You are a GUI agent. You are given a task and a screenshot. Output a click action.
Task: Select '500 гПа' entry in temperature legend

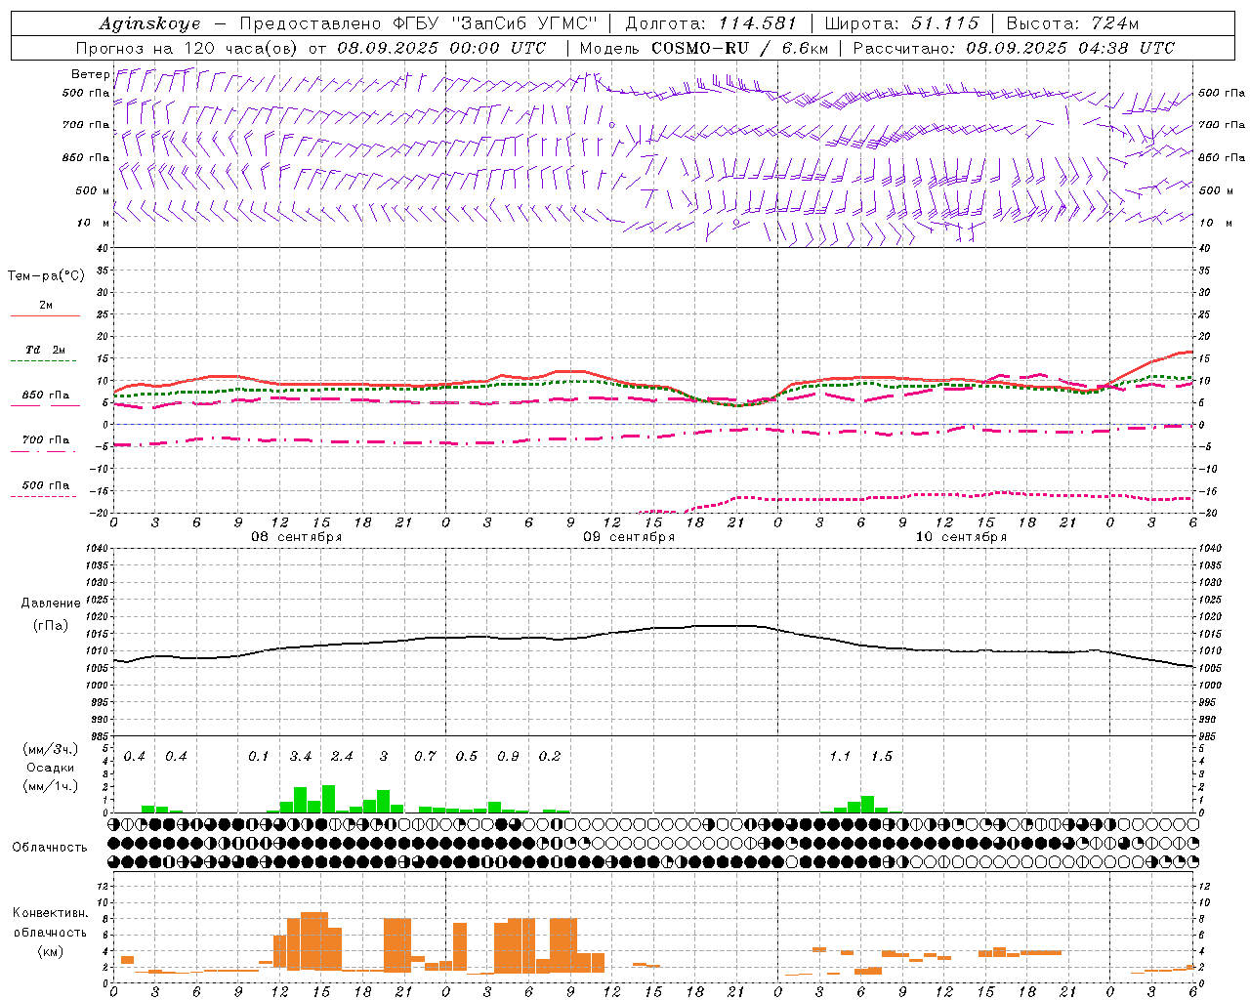46,485
